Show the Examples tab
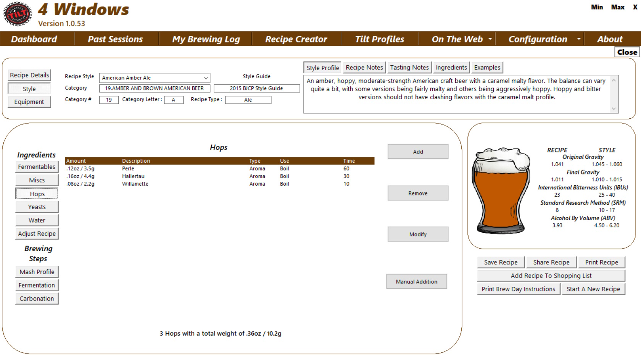The height and width of the screenshot is (357, 641). click(487, 68)
